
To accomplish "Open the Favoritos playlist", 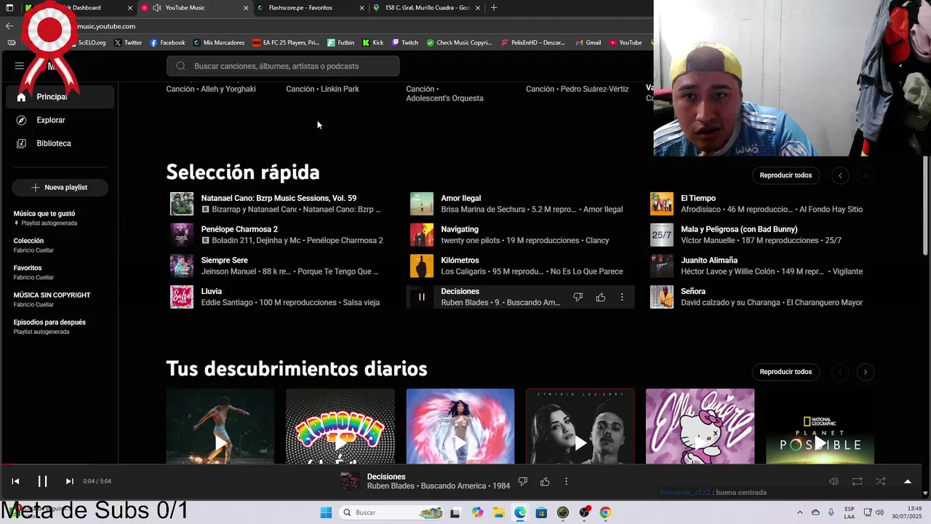I will (33, 272).
